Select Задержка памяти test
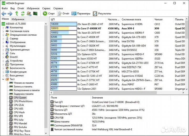Screen dimensions: 189x136 point(24,94)
